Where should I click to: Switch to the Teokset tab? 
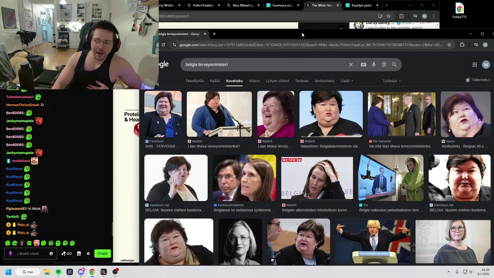302,81
